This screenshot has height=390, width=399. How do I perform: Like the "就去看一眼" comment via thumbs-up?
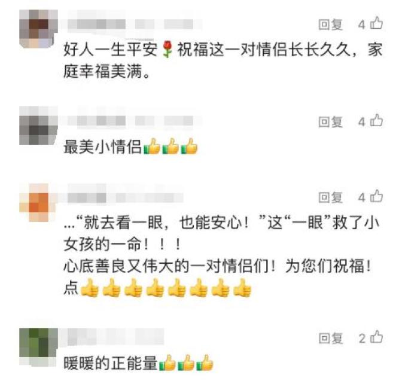point(376,196)
